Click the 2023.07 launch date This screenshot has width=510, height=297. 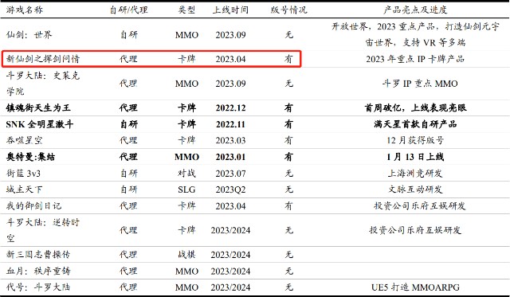click(x=230, y=174)
